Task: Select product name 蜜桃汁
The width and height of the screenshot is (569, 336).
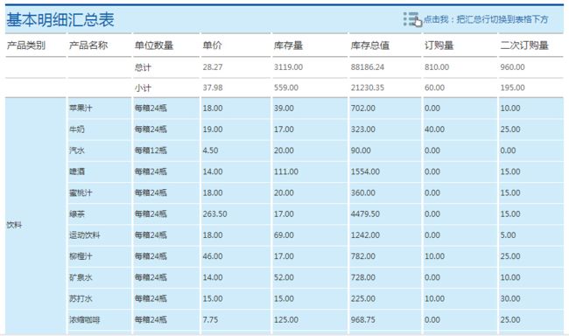Action: point(81,192)
